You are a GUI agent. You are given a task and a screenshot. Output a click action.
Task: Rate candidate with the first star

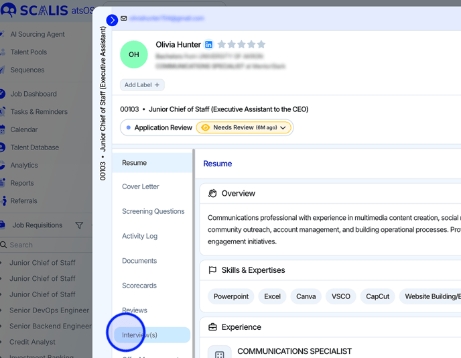pyautogui.click(x=221, y=45)
